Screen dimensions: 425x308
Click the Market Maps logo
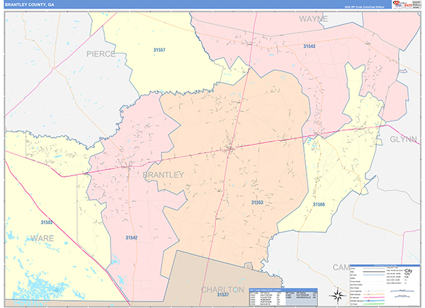(x=402, y=4)
